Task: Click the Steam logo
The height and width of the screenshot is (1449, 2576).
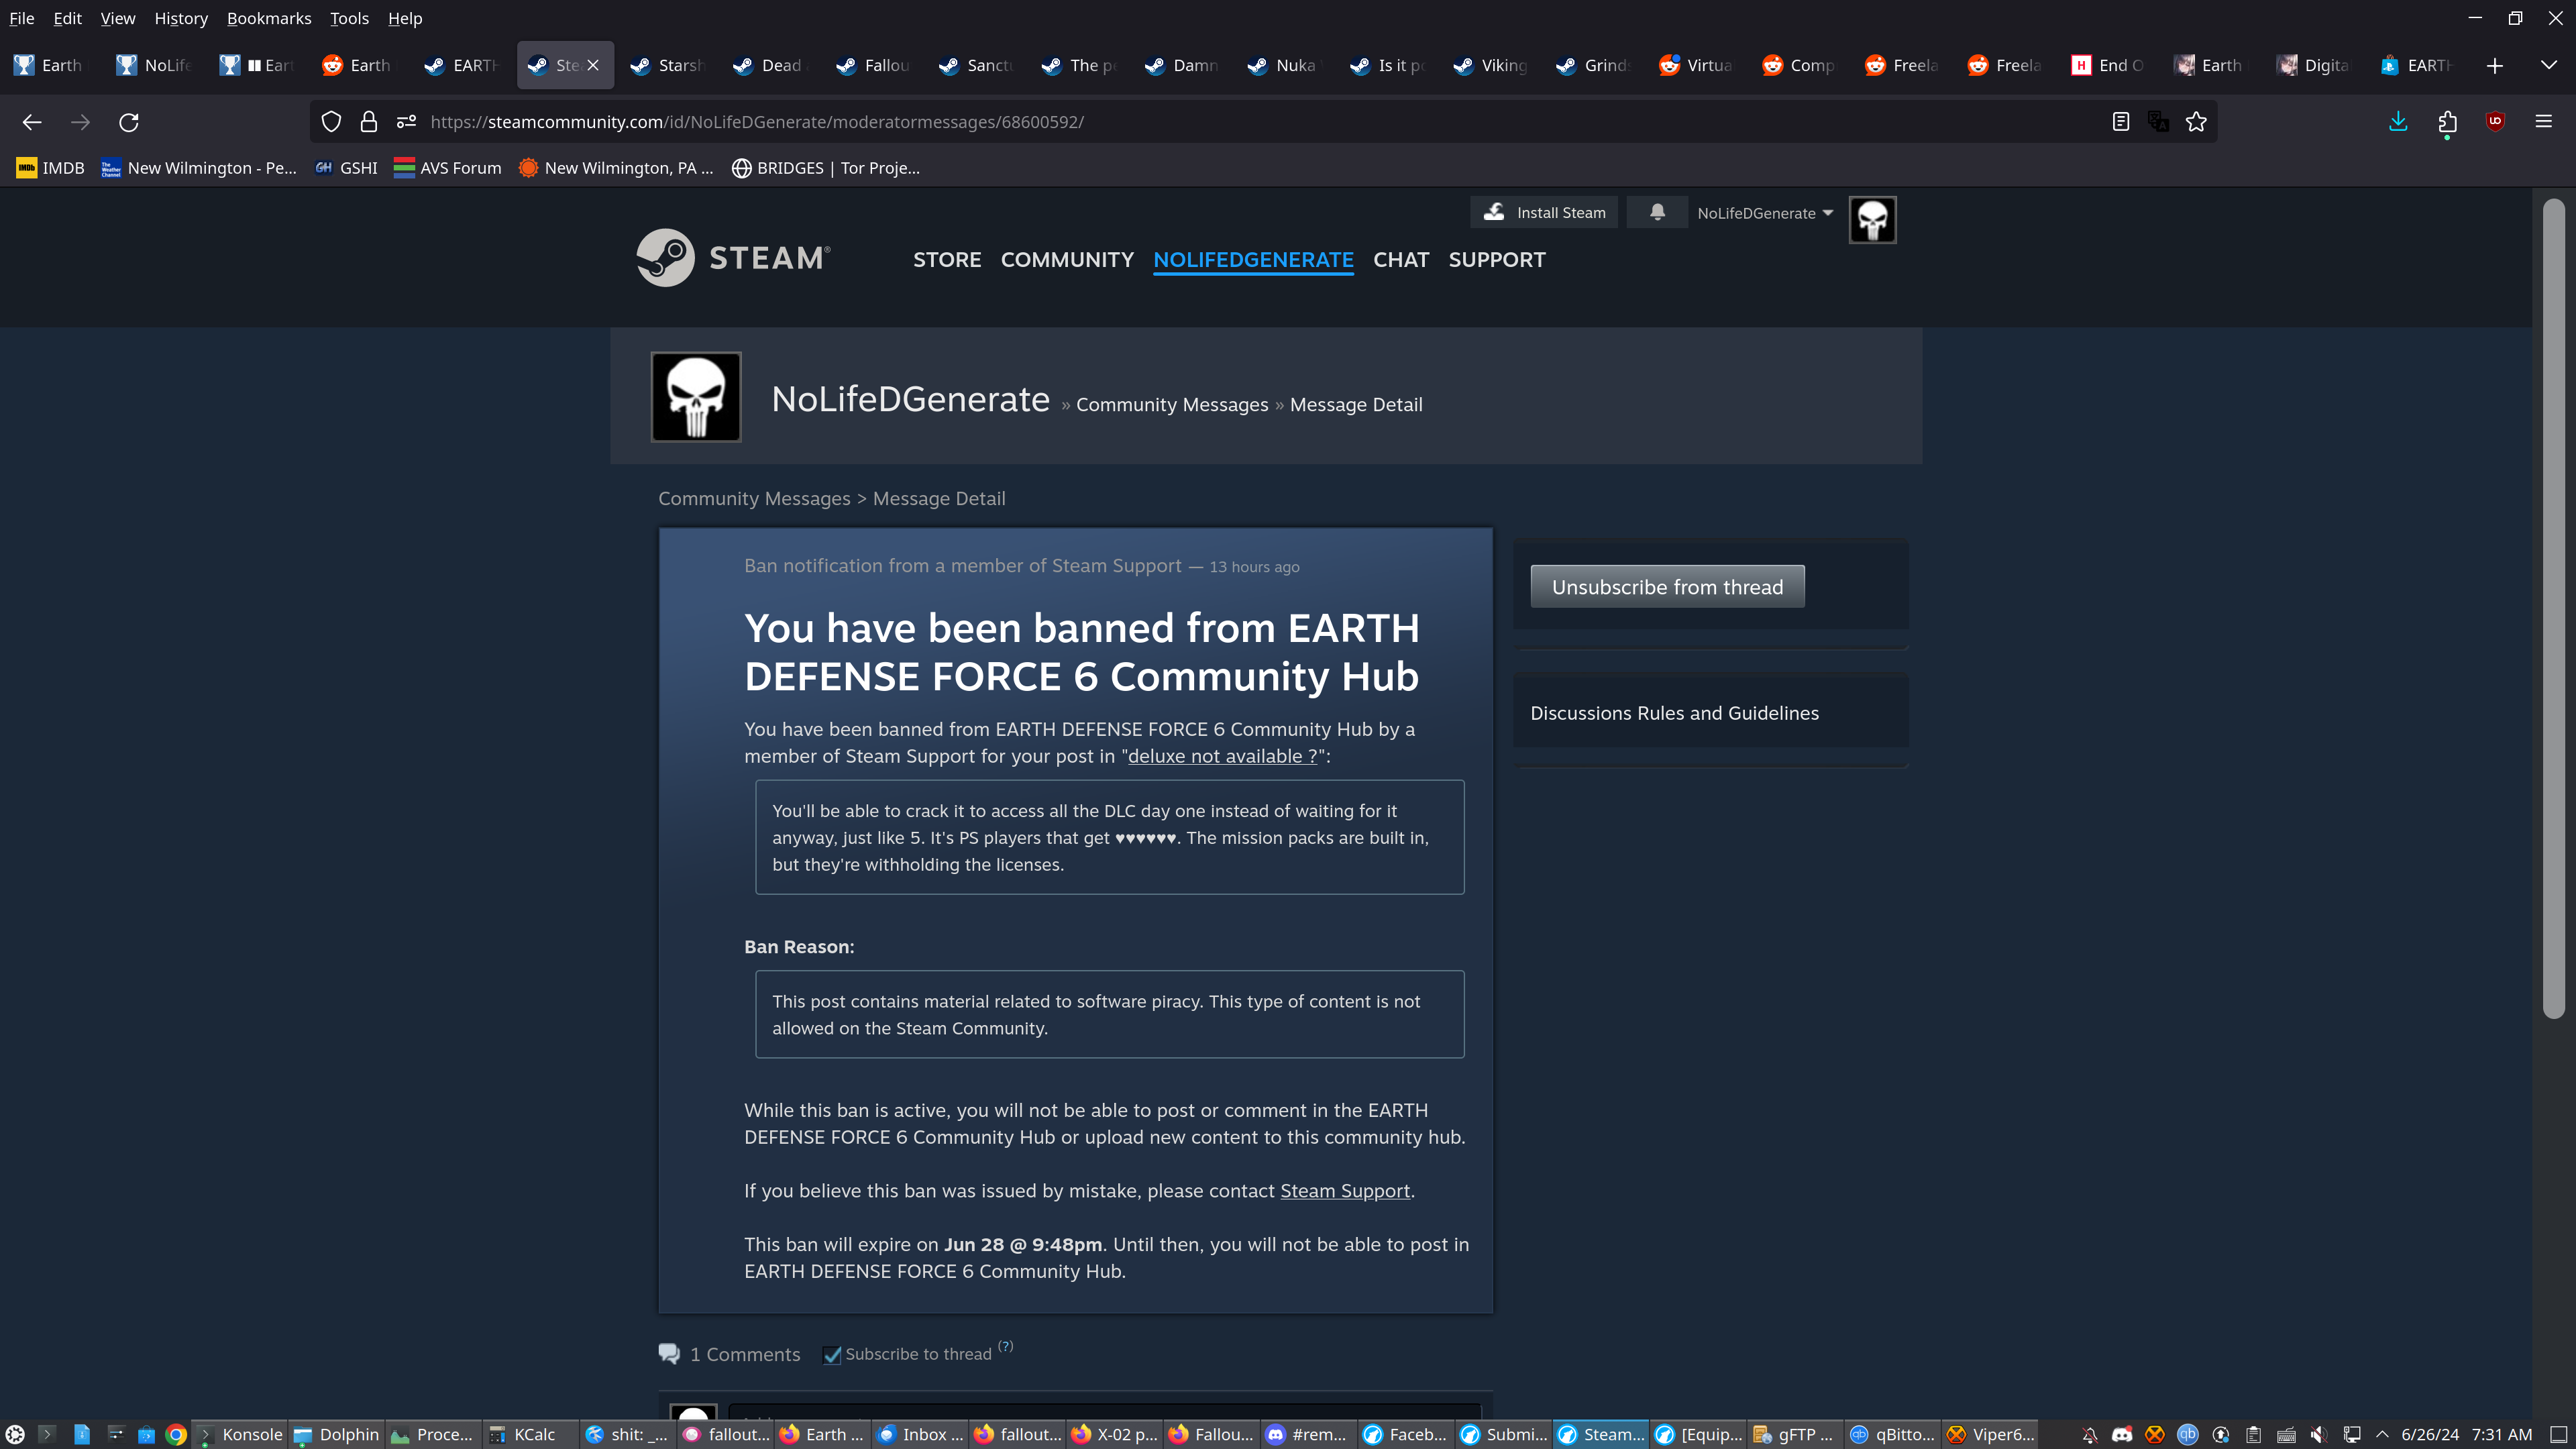Action: 733,258
